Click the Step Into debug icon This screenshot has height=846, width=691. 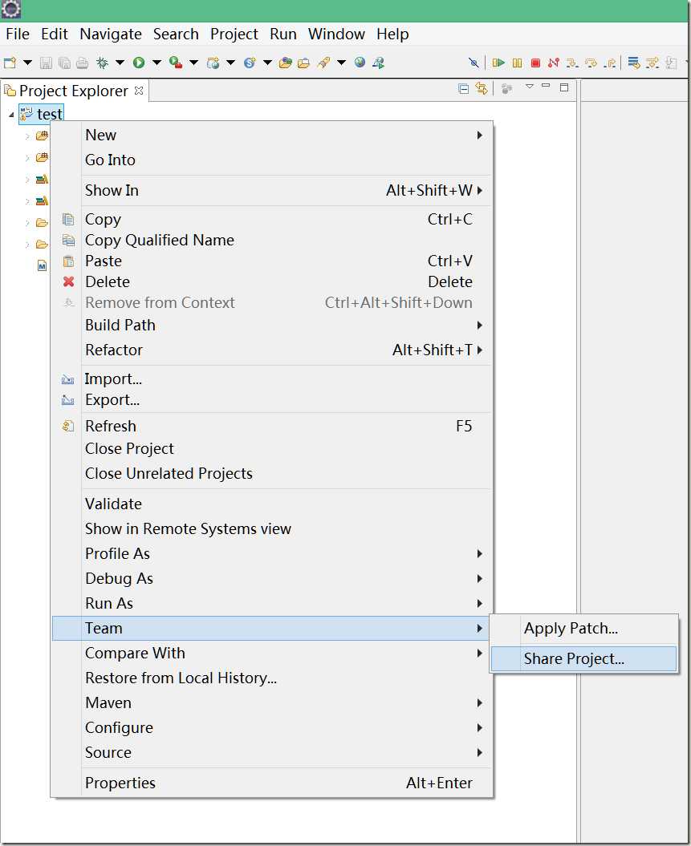(x=572, y=63)
